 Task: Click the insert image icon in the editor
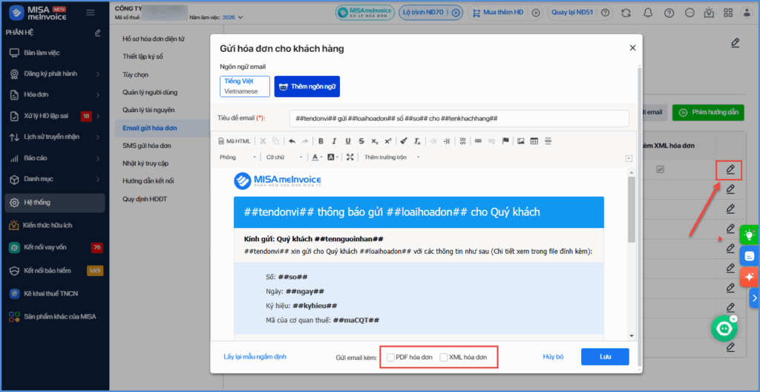click(521, 141)
